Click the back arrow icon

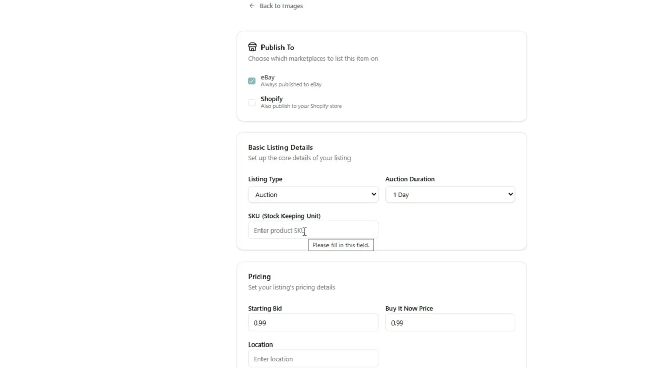[252, 6]
